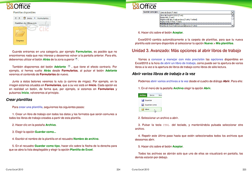252x178 pixels.
Task: Click page number 224
Action: point(118,169)
